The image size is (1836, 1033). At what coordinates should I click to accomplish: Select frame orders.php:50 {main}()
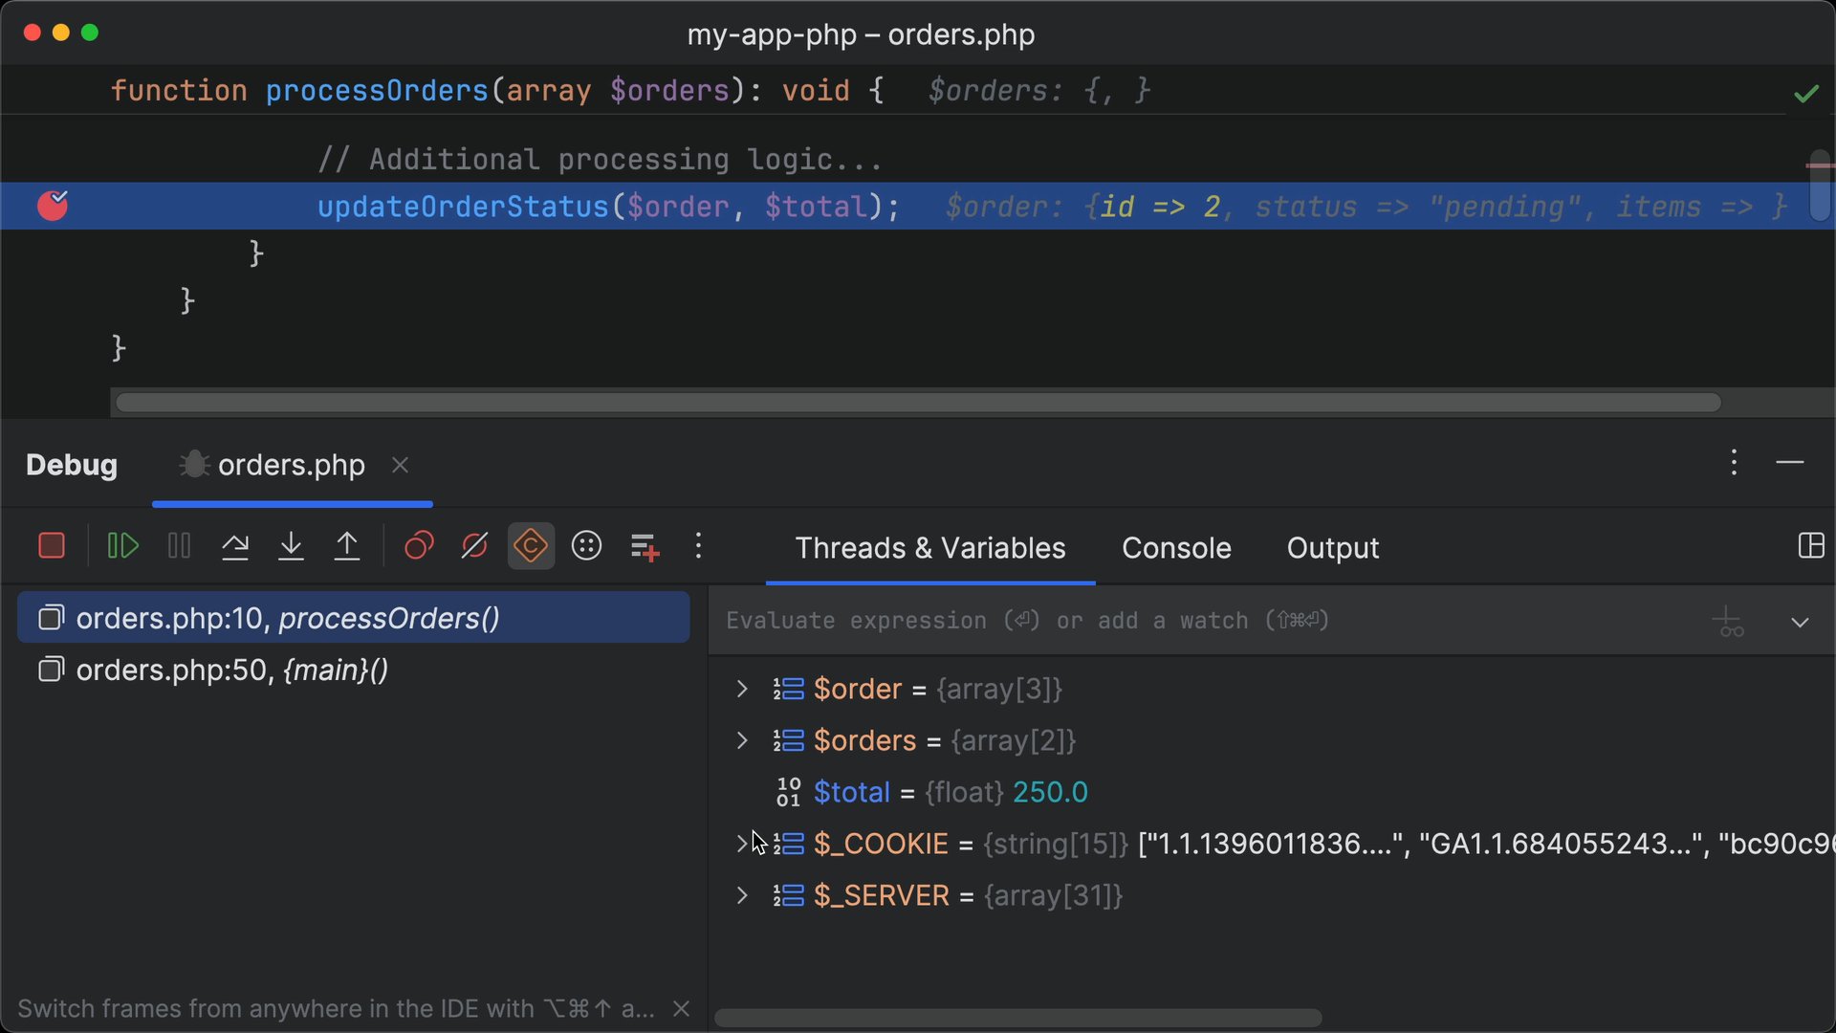pos(354,670)
